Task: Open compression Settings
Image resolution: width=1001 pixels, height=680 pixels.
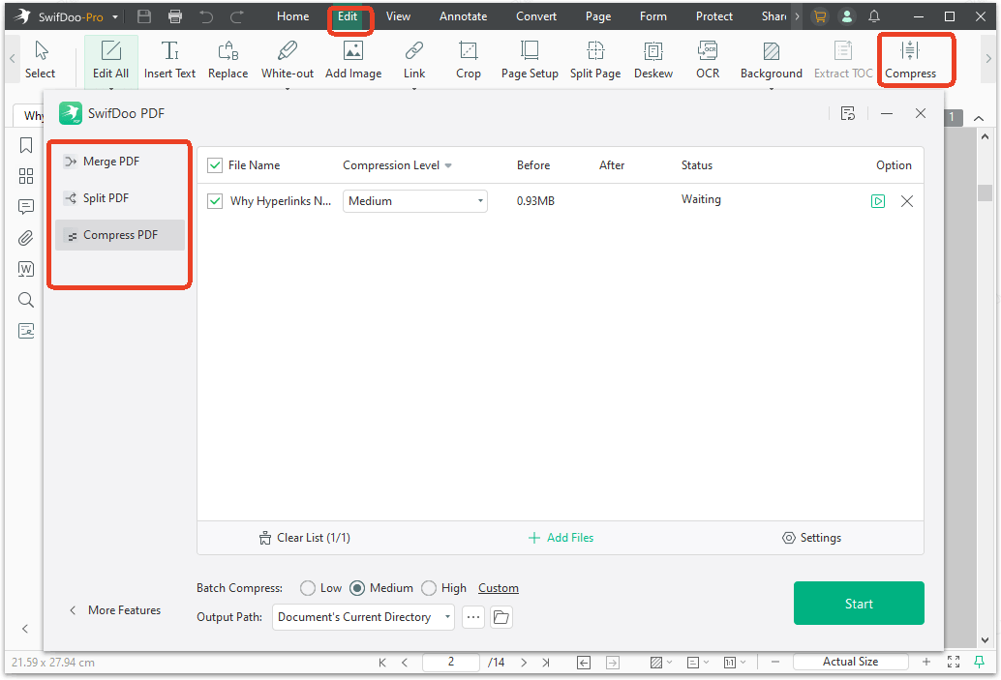Action: coord(811,538)
